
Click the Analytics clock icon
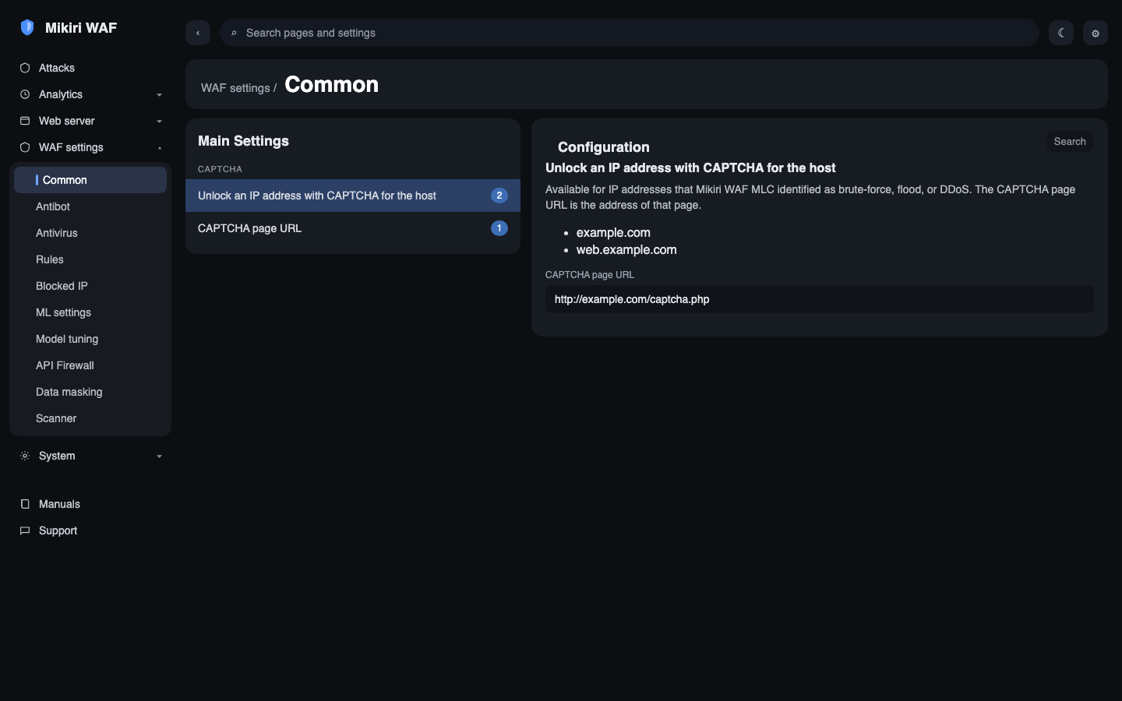(25, 94)
